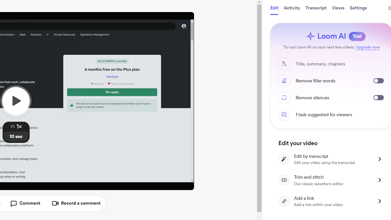Click the Up to $6000 in savings badge
Screen dimensions: 391x220
click(x=112, y=61)
